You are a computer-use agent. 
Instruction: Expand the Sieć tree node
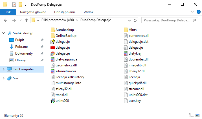pos(4,78)
